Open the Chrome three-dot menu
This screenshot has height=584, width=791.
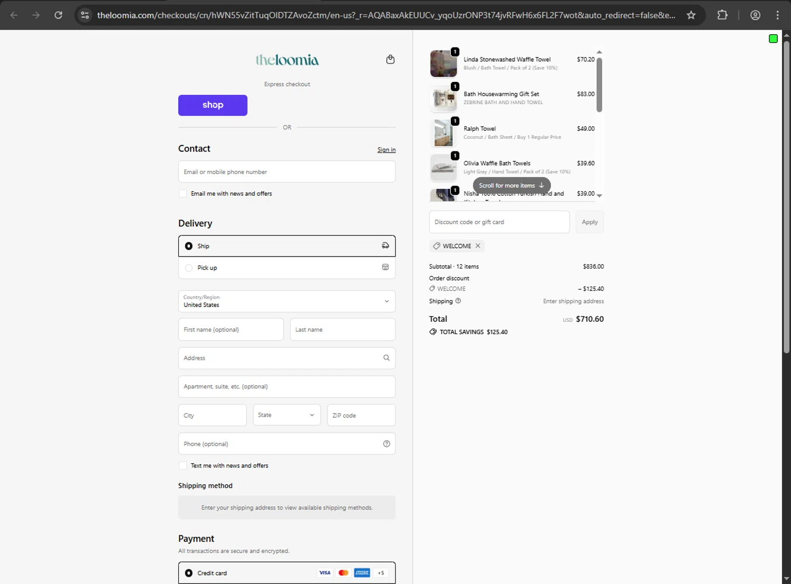coord(777,15)
